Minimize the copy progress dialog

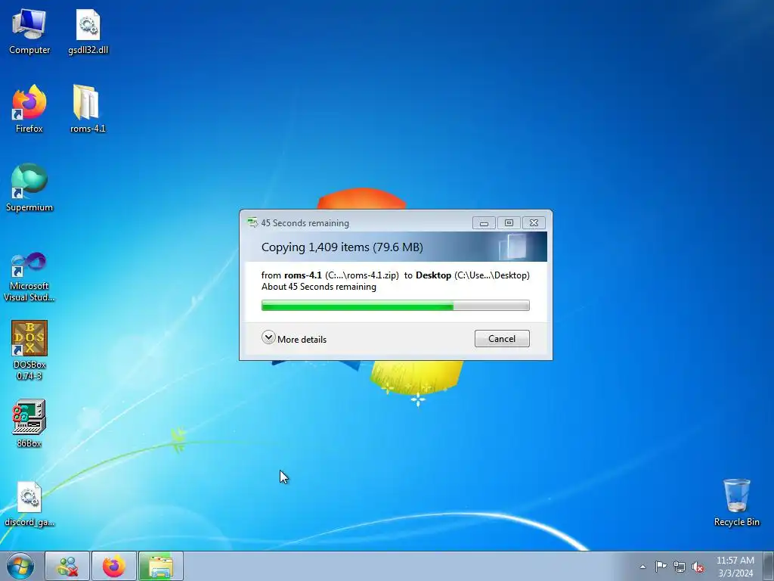pos(484,223)
